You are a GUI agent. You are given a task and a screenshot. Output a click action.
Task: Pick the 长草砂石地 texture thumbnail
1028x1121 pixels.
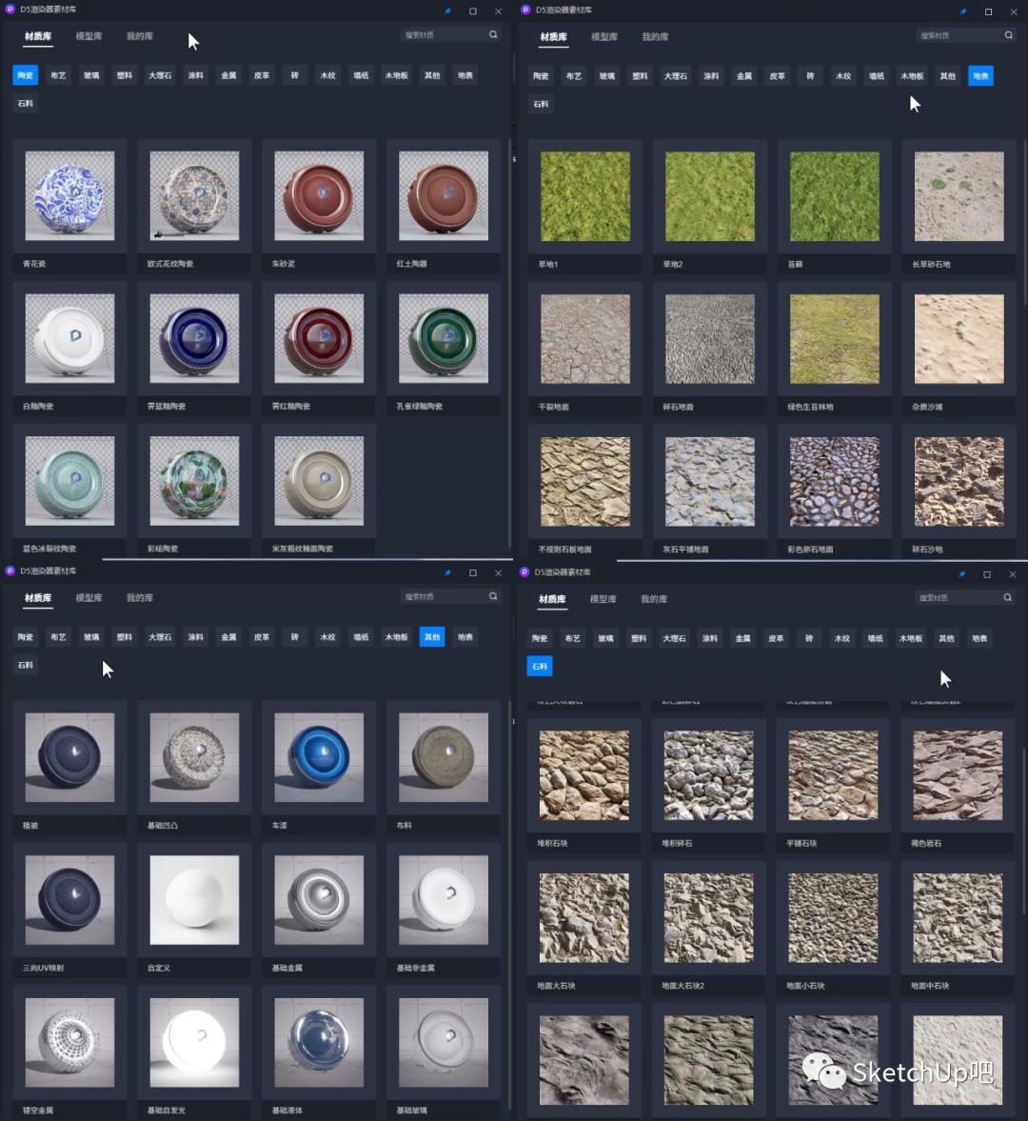click(x=959, y=196)
